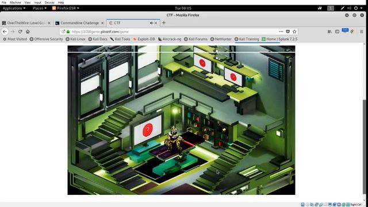Screen dimensions: 368x207
Task: Bookmark this page with the star icon
Action: 294,32
